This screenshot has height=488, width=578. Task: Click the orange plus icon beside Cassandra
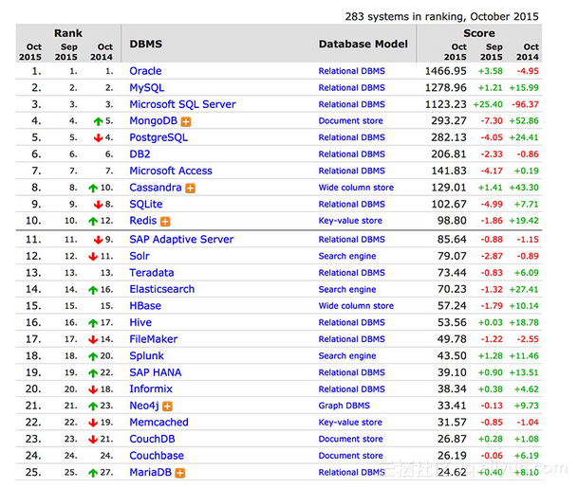coord(190,189)
